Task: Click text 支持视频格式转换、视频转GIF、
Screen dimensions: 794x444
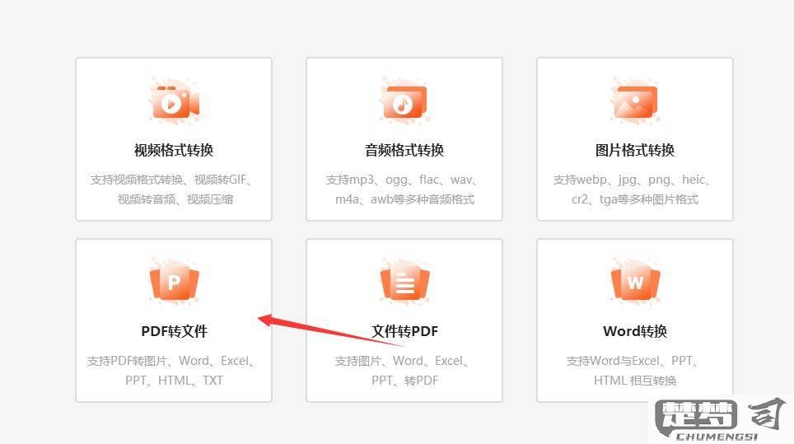Action: click(172, 180)
